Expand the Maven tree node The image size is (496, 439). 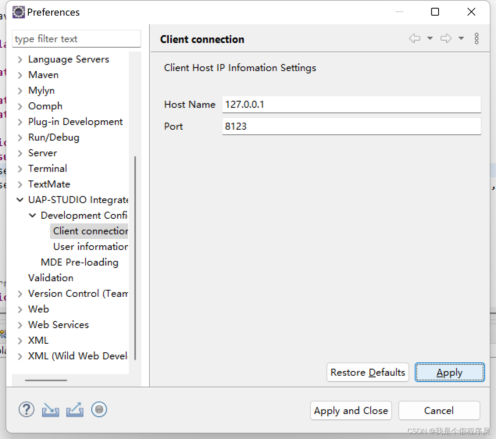20,75
